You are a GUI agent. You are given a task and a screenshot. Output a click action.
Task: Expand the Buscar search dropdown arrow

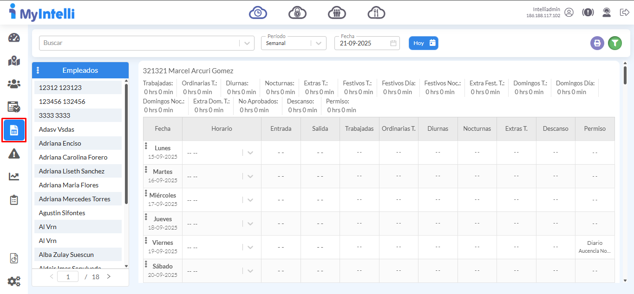tap(247, 43)
